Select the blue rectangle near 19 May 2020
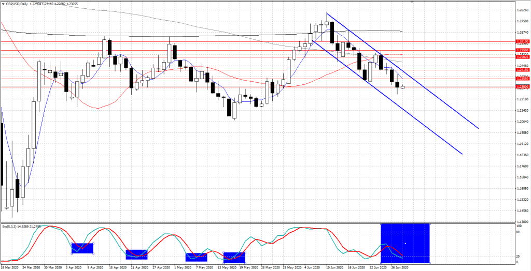Screen dimensions: 531x271 [x=234, y=257]
